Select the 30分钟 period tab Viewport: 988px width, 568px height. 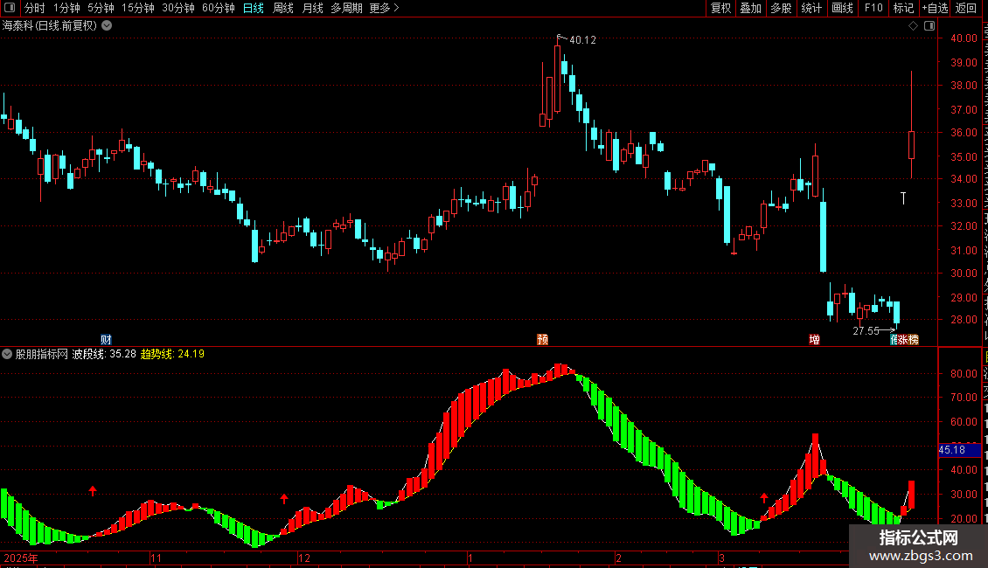point(178,8)
